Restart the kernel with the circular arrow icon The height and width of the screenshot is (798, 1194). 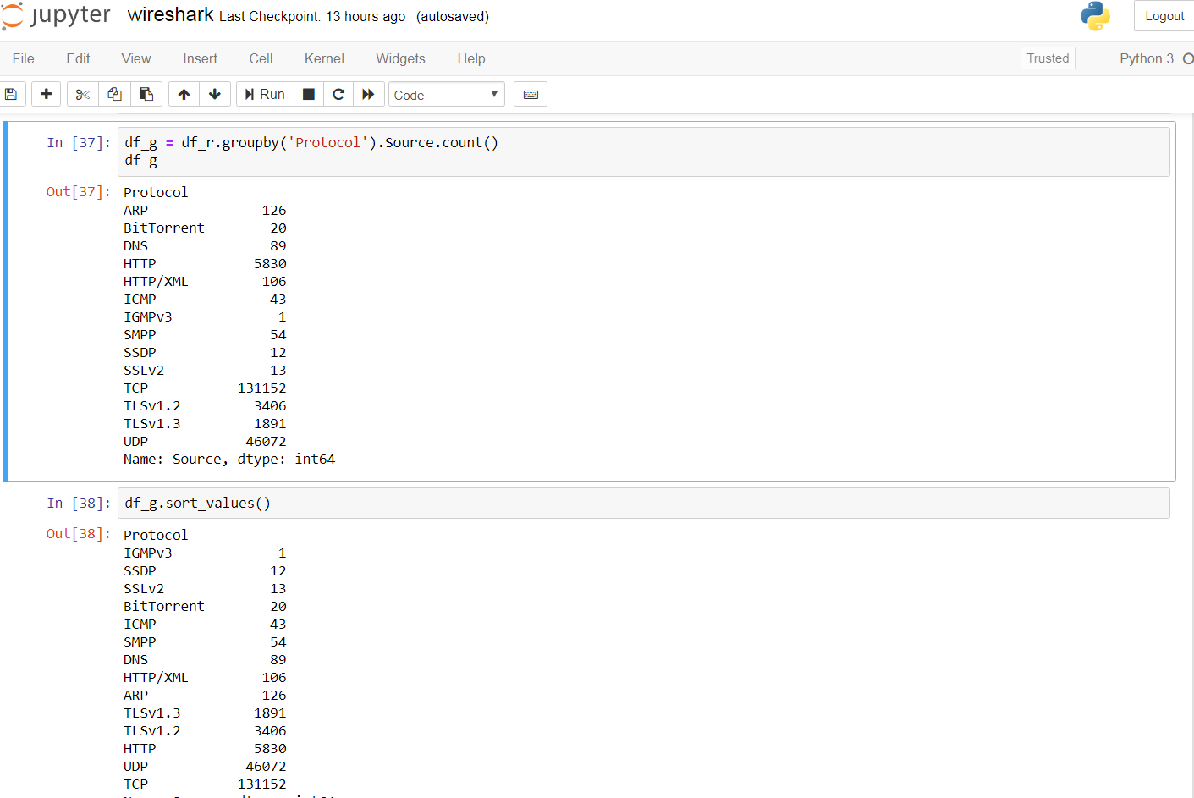tap(338, 94)
